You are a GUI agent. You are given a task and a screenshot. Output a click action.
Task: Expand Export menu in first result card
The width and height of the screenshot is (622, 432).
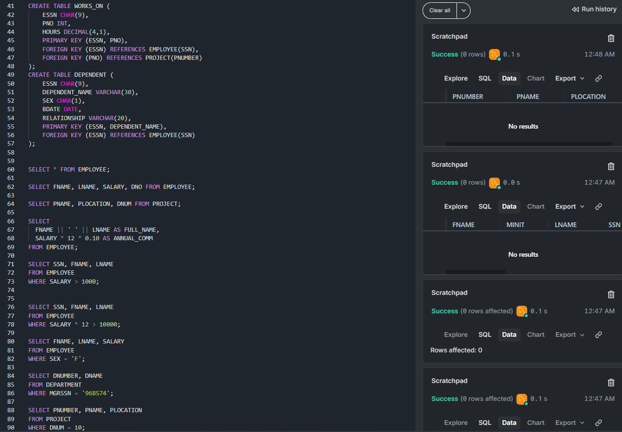click(x=570, y=79)
